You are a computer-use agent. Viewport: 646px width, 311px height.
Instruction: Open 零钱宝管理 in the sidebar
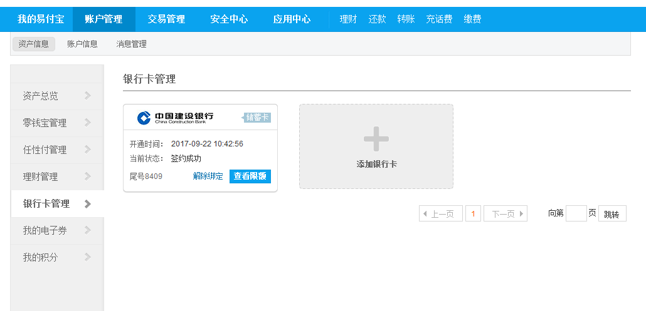(x=57, y=123)
